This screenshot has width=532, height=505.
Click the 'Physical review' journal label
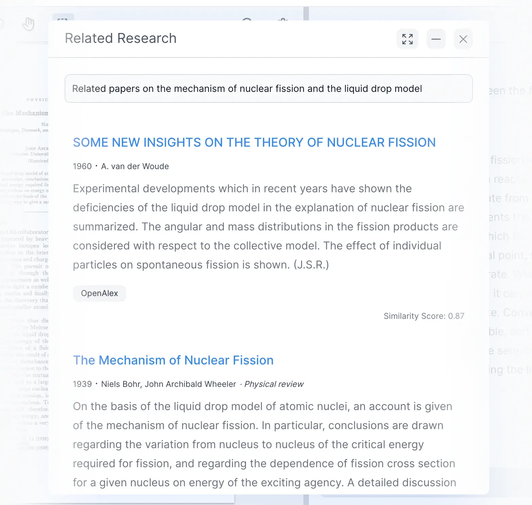tap(273, 384)
